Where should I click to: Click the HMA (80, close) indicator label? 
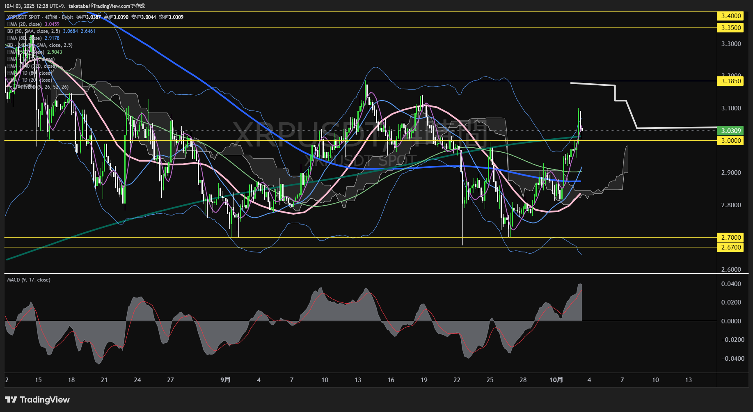click(x=25, y=38)
